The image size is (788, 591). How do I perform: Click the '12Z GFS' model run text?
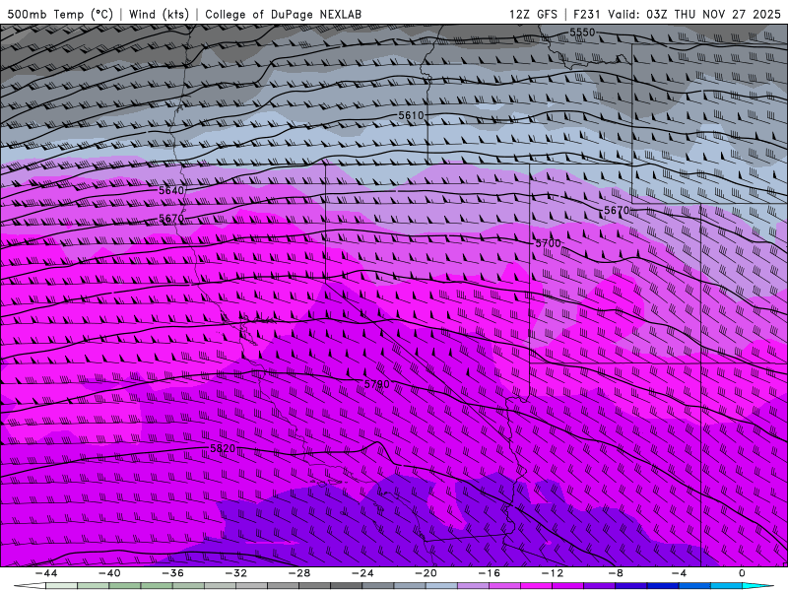(x=533, y=14)
